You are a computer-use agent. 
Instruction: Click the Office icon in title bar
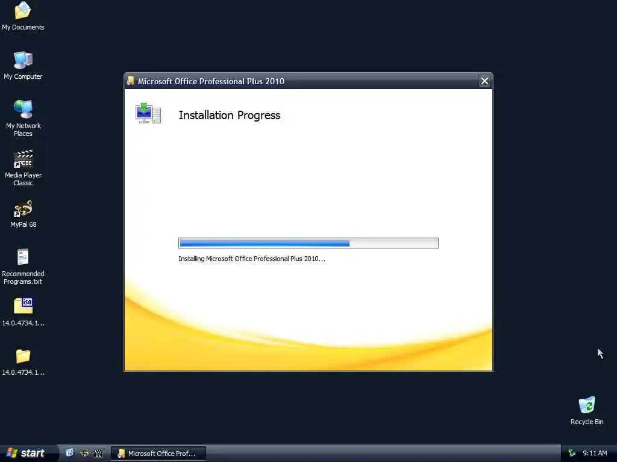tap(130, 81)
